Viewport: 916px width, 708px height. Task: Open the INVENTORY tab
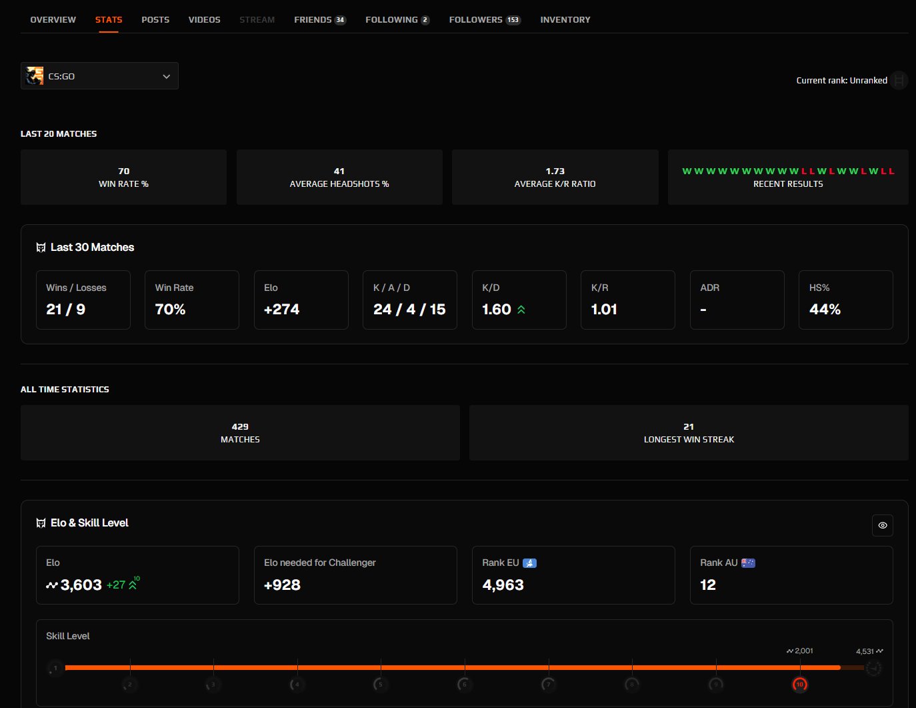point(565,19)
